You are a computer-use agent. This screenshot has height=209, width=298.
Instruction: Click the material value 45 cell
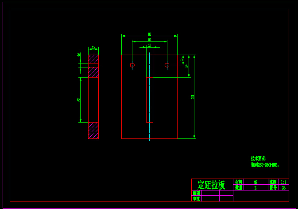pos(256,182)
